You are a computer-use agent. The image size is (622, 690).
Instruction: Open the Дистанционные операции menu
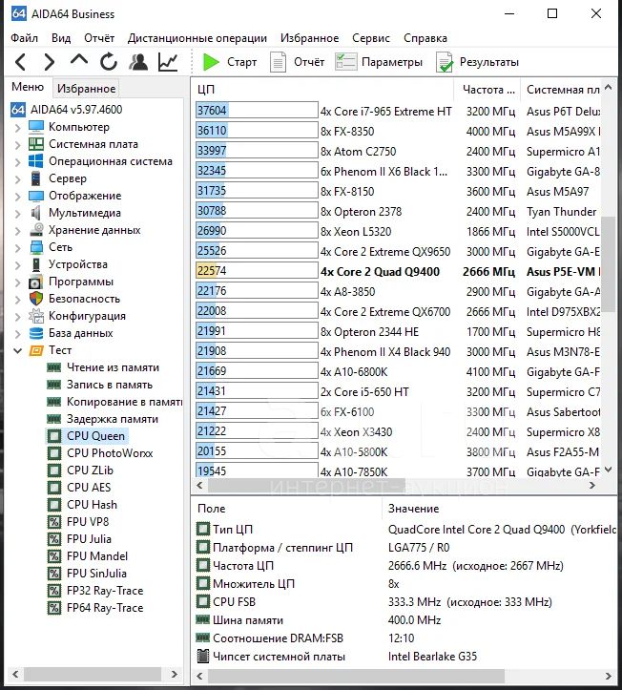197,38
